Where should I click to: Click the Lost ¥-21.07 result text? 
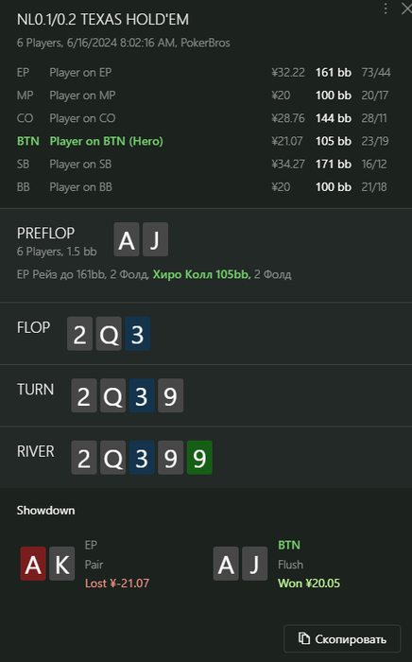click(x=117, y=584)
